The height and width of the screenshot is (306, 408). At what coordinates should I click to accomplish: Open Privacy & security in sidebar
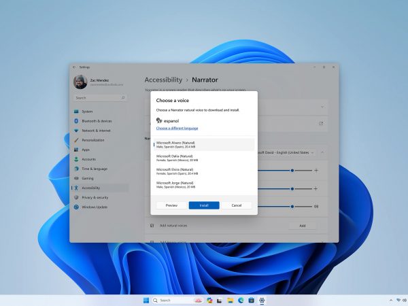point(100,197)
